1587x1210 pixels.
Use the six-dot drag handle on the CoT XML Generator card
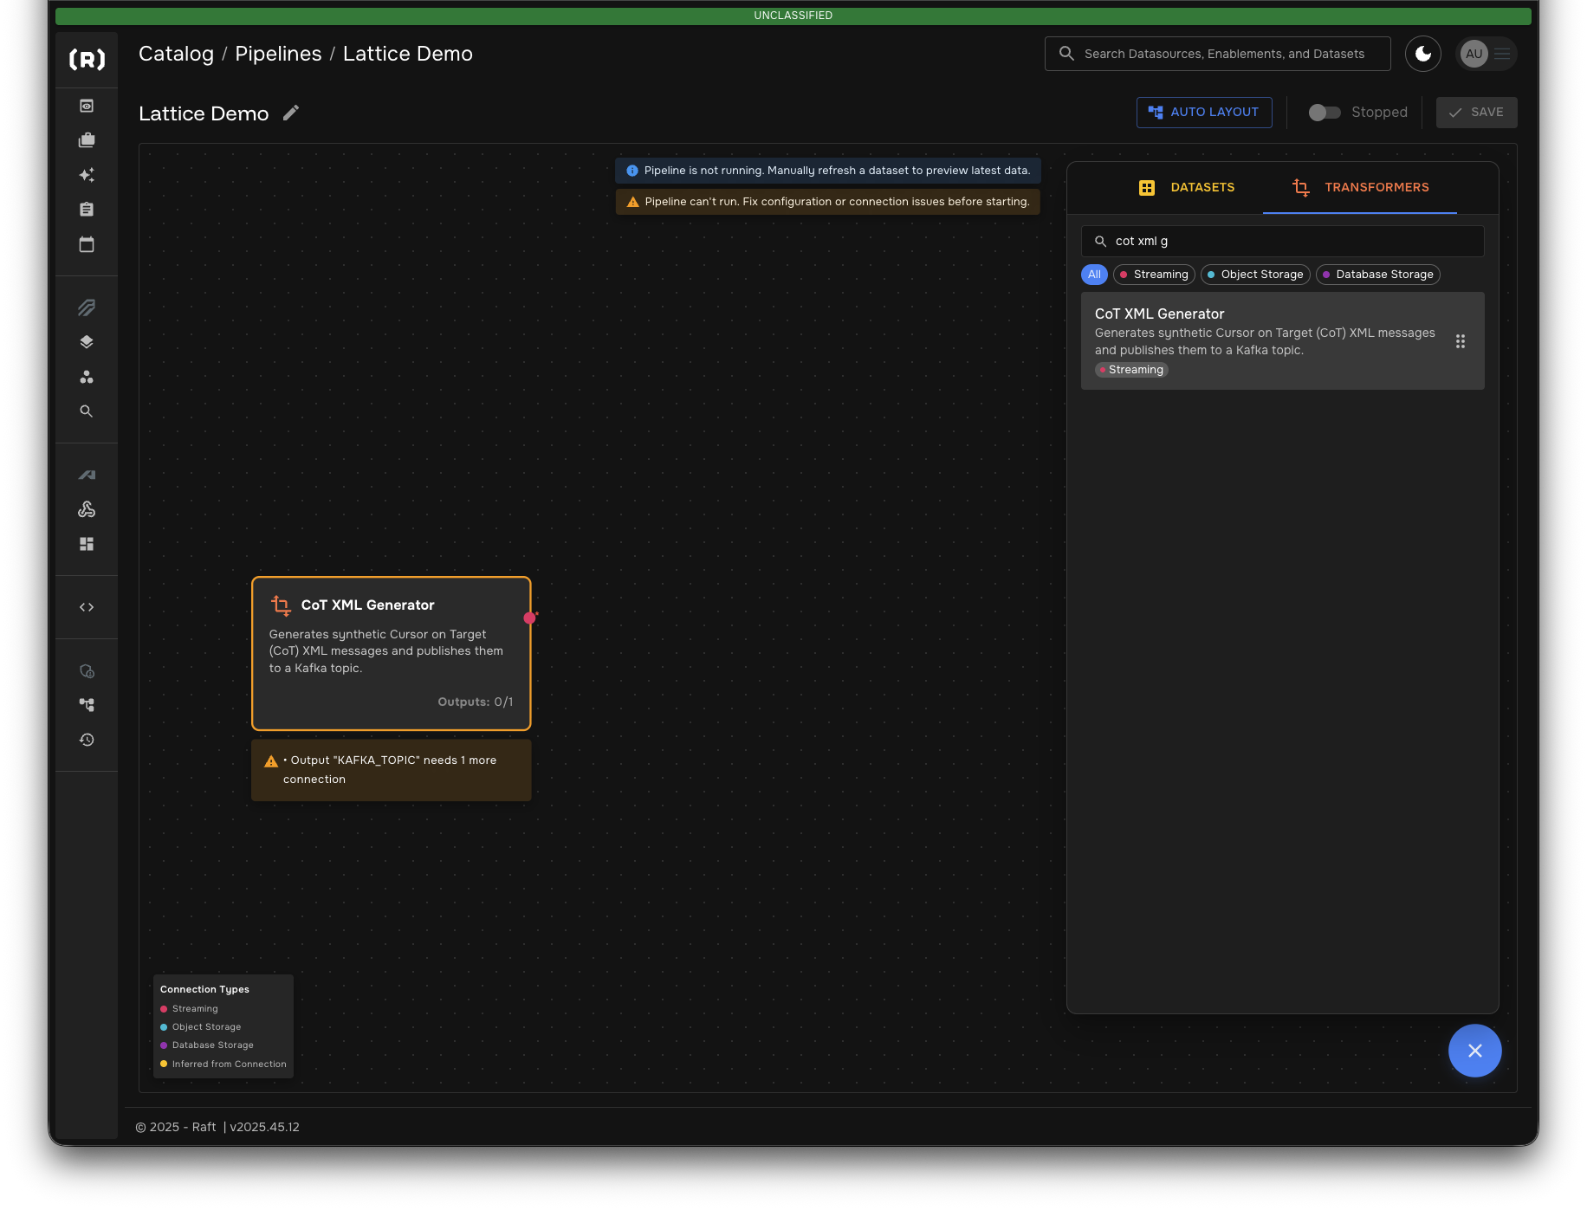pyautogui.click(x=1461, y=341)
